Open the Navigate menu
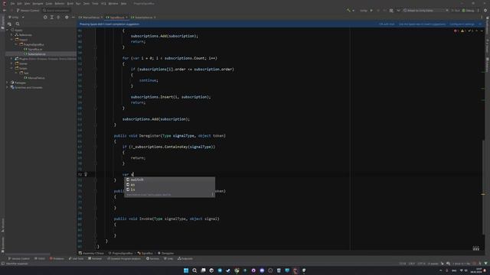Viewport: 490px width, 275px height. 38,4
